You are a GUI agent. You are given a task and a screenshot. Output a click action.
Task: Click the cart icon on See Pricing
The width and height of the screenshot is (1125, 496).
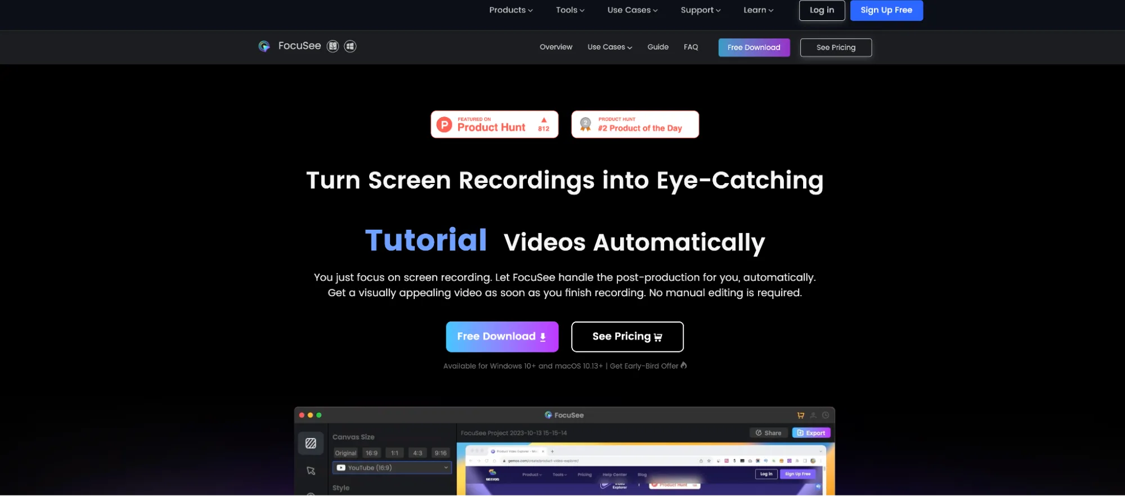pos(658,337)
